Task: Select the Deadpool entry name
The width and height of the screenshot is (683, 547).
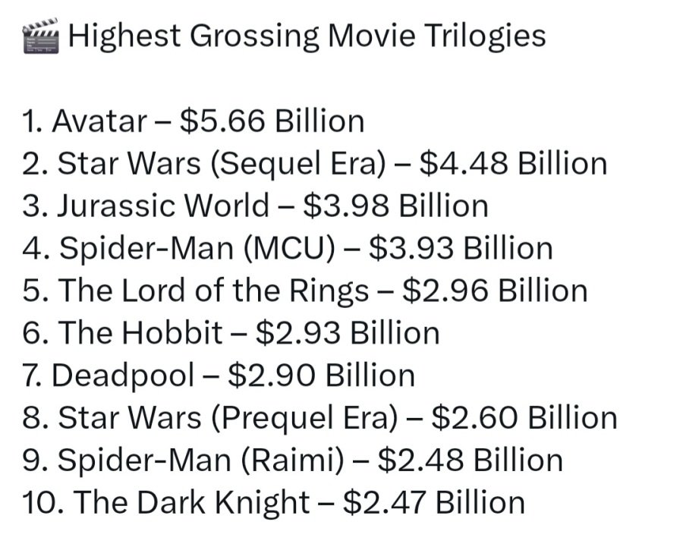Action: pos(124,376)
